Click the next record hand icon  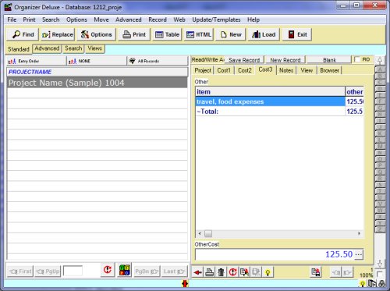[347, 272]
